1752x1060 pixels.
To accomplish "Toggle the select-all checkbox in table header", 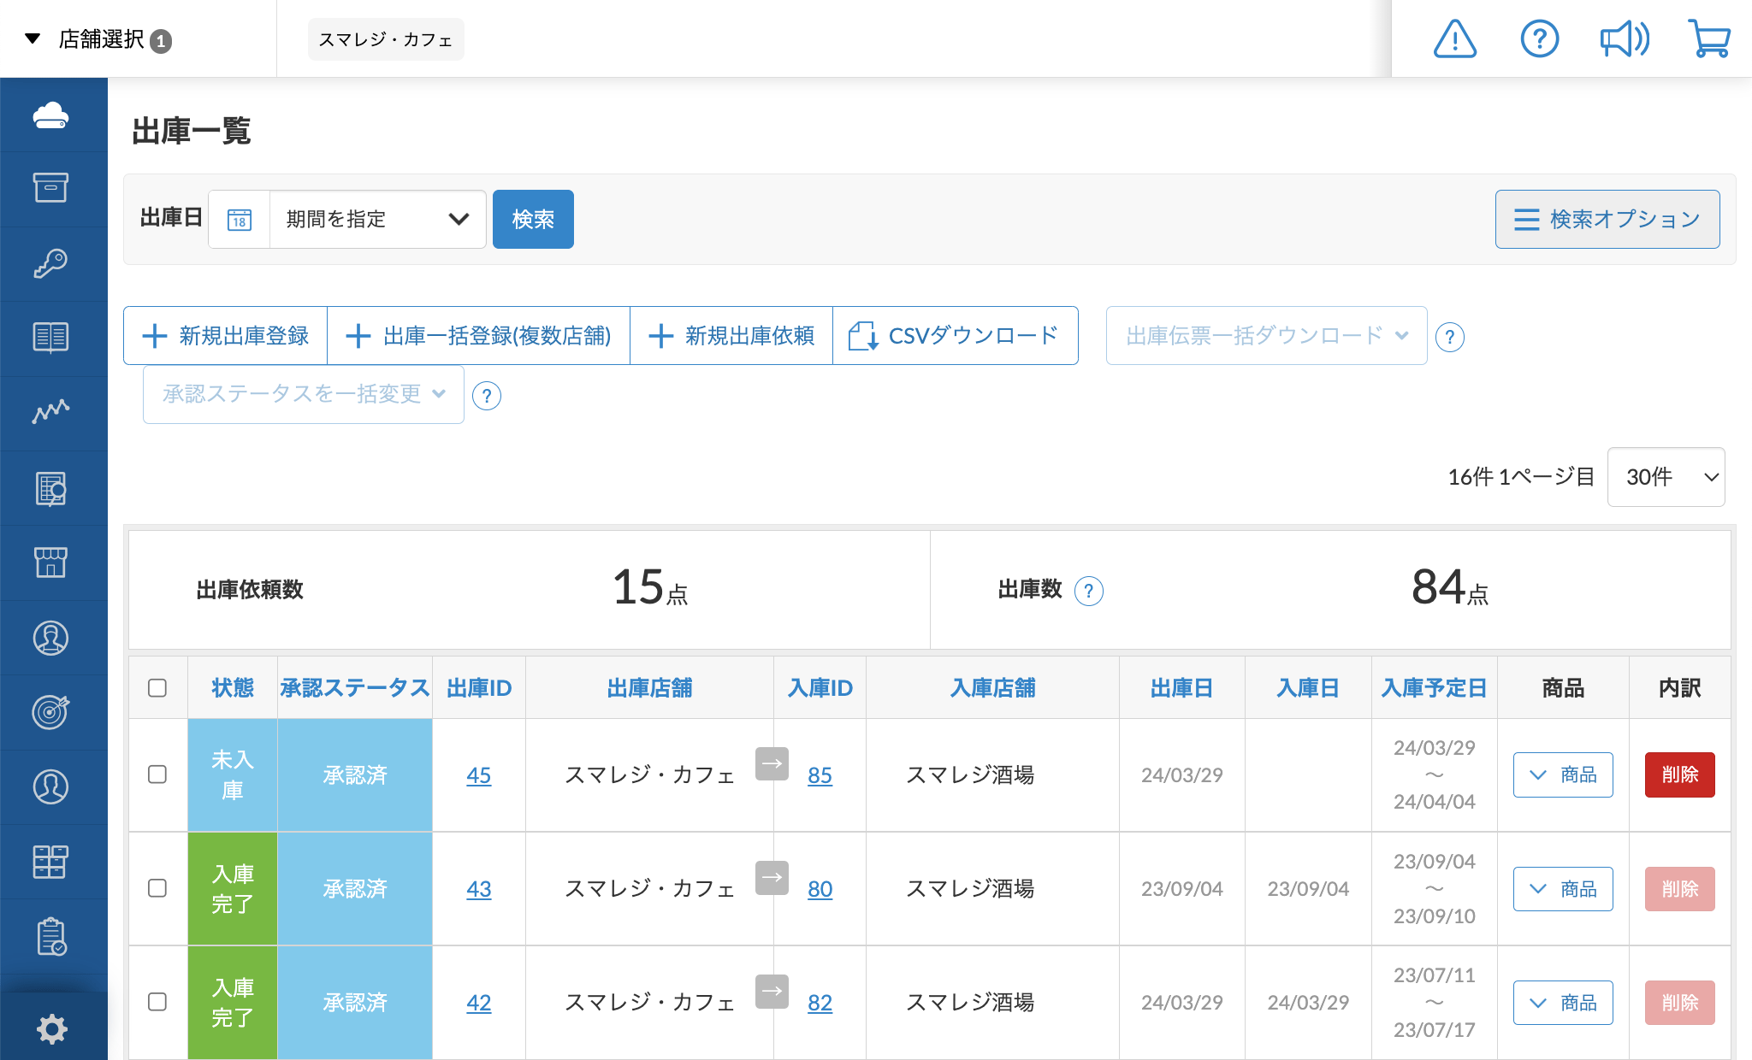I will point(157,686).
